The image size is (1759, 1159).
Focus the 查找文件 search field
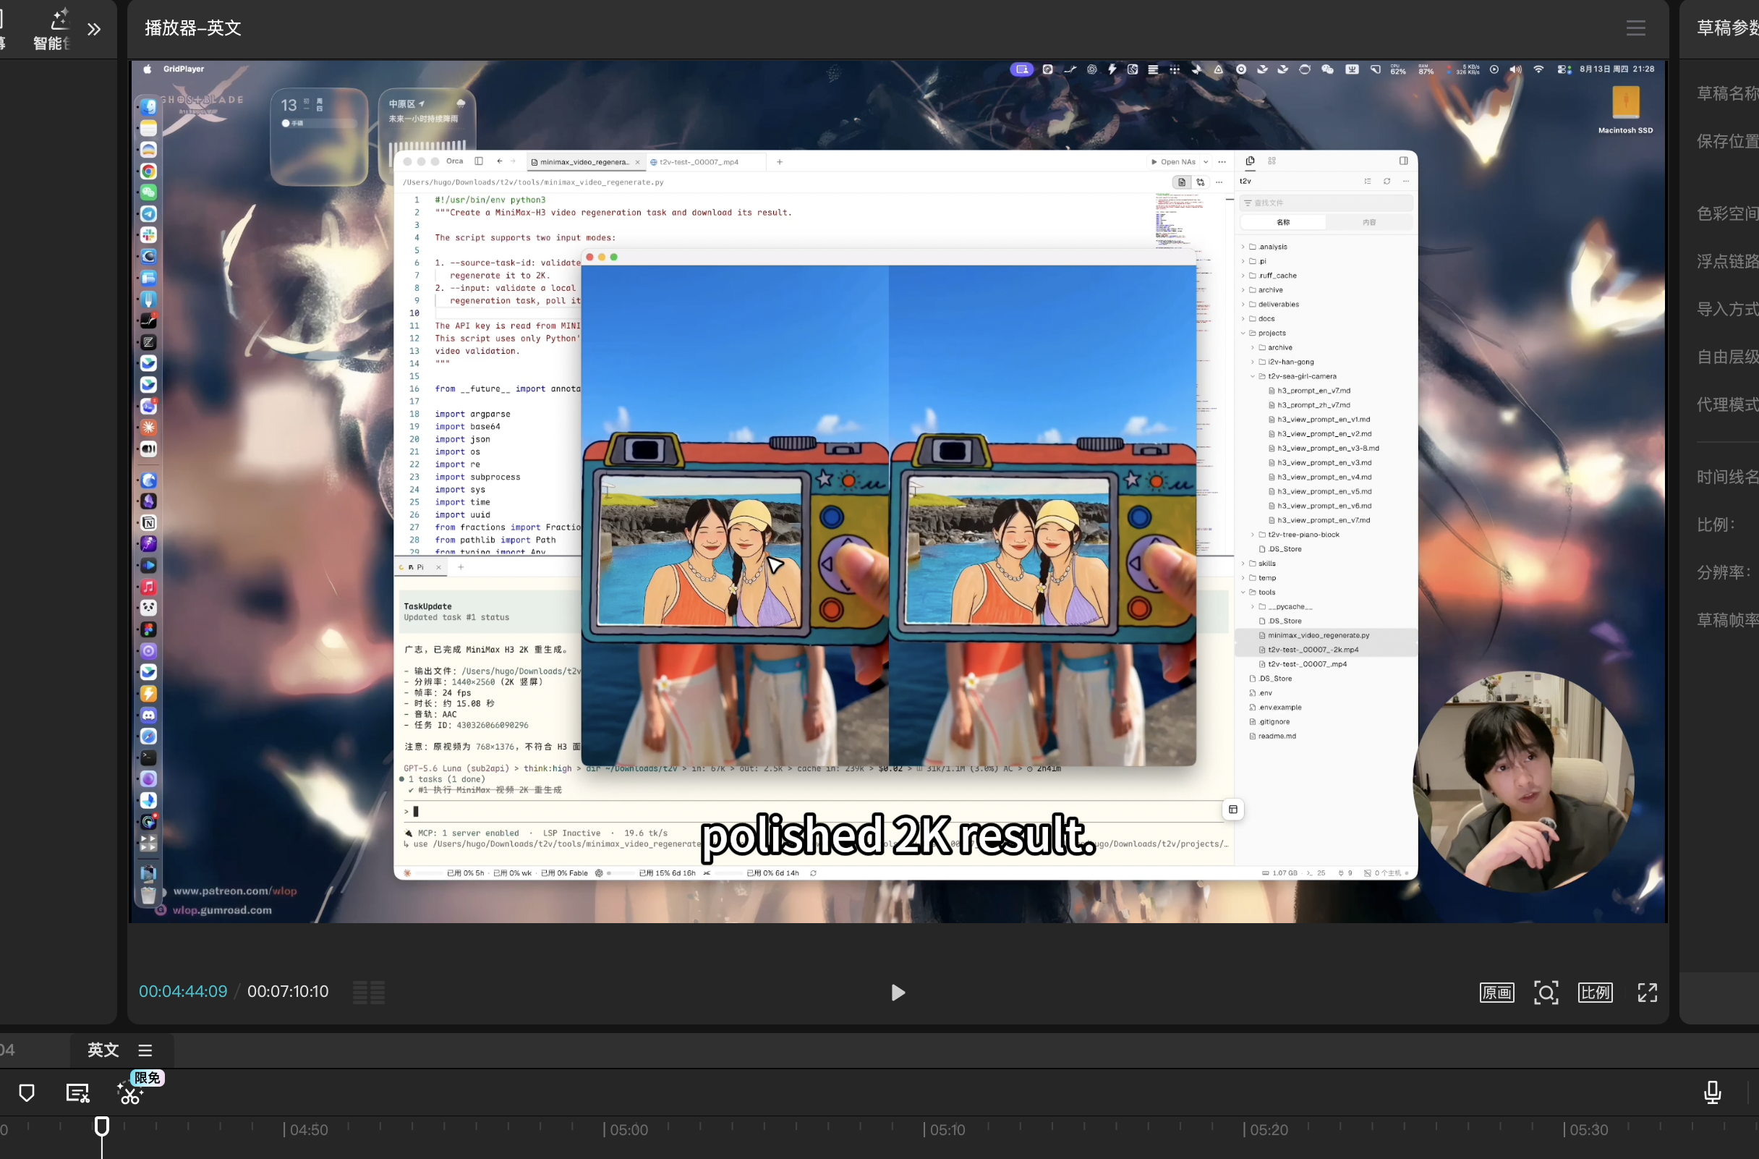point(1326,203)
